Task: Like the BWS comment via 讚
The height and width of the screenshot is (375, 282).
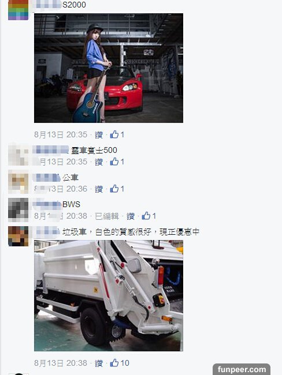Action: click(x=131, y=216)
